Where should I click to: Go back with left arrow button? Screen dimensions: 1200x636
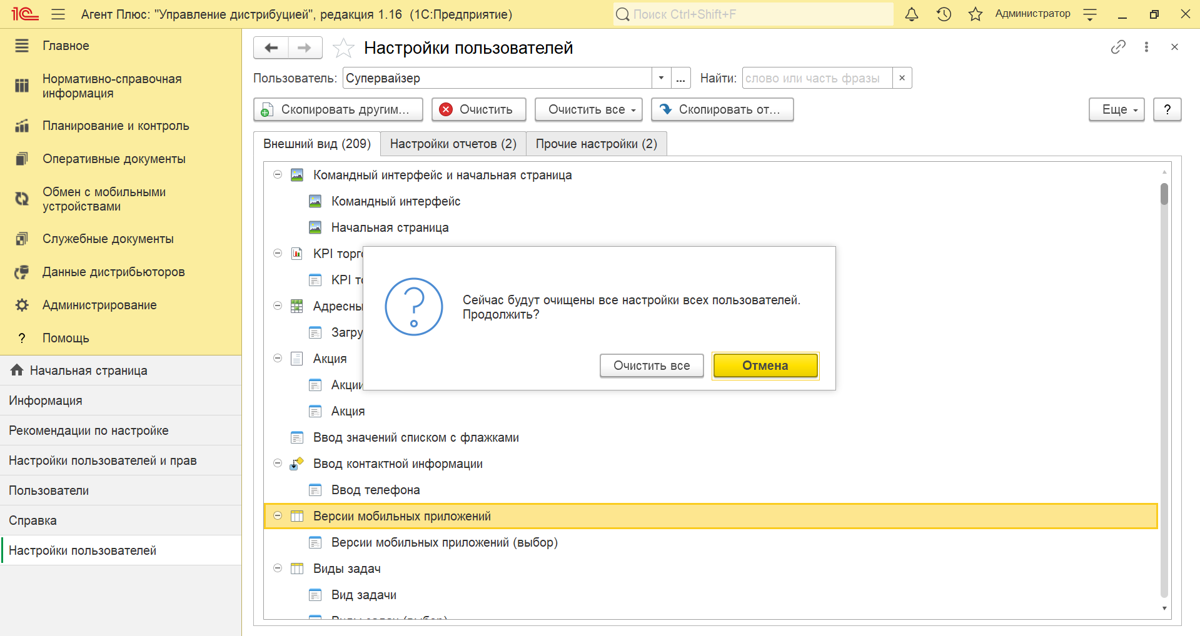coord(271,47)
